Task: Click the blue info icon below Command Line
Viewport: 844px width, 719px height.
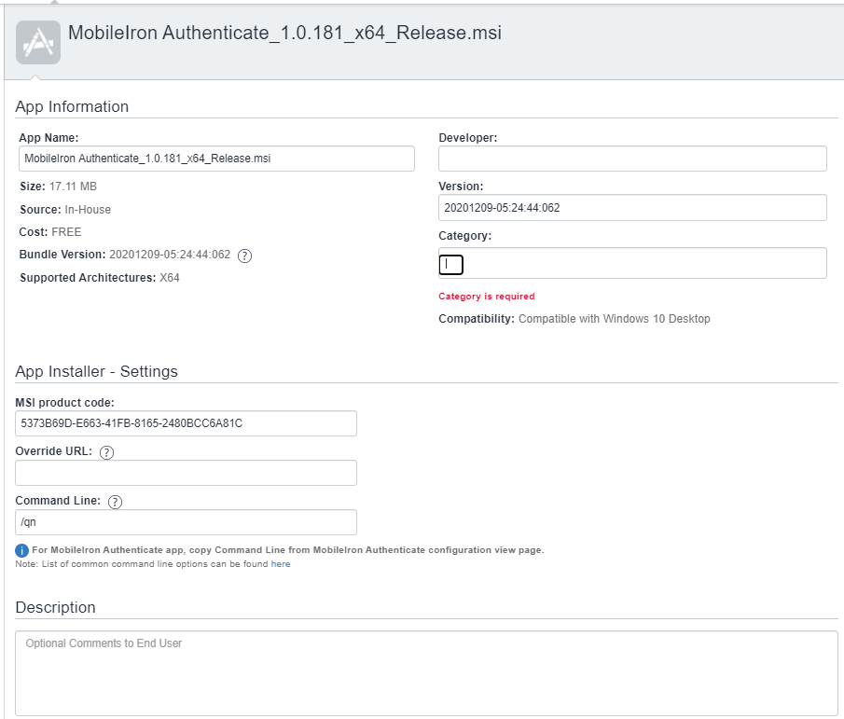Action: [22, 550]
